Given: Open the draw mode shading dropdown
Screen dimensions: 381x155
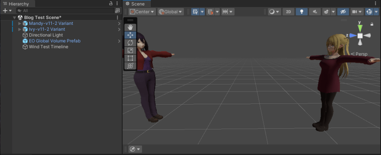Looking at the screenshot, I should coord(274,11).
